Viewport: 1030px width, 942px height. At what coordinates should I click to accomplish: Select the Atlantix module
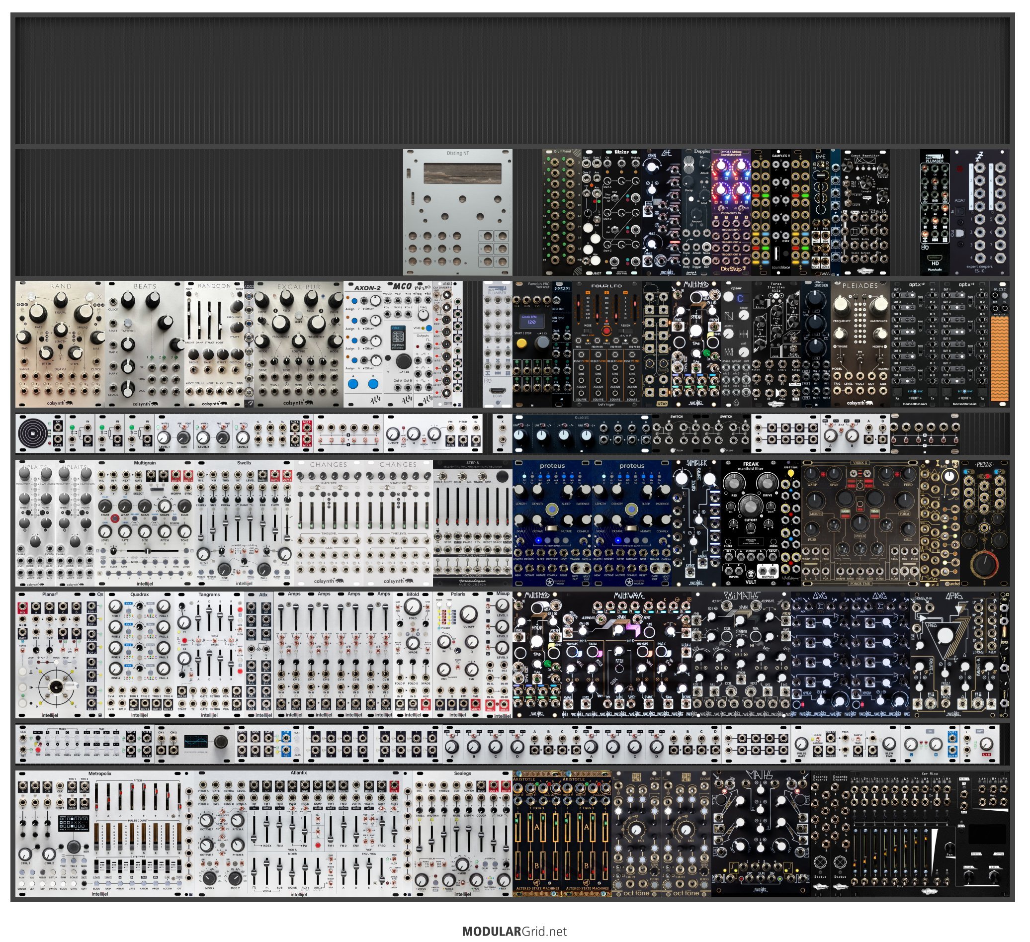(298, 834)
